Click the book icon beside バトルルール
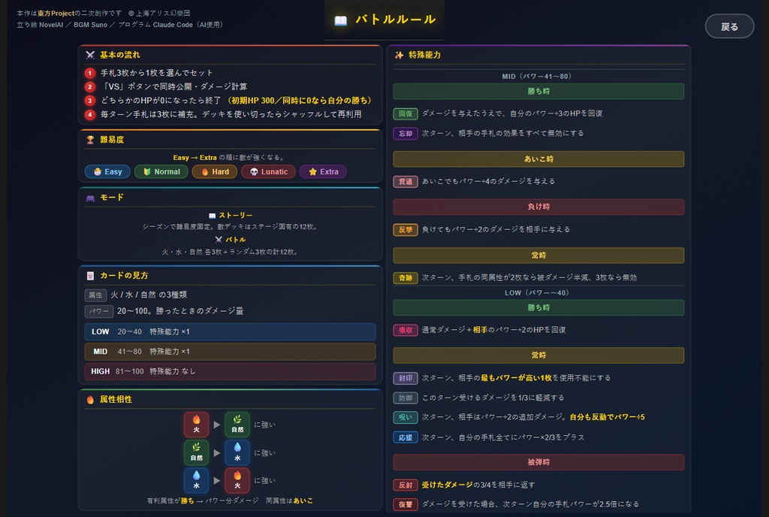Screen dimensions: 769x517 point(340,20)
